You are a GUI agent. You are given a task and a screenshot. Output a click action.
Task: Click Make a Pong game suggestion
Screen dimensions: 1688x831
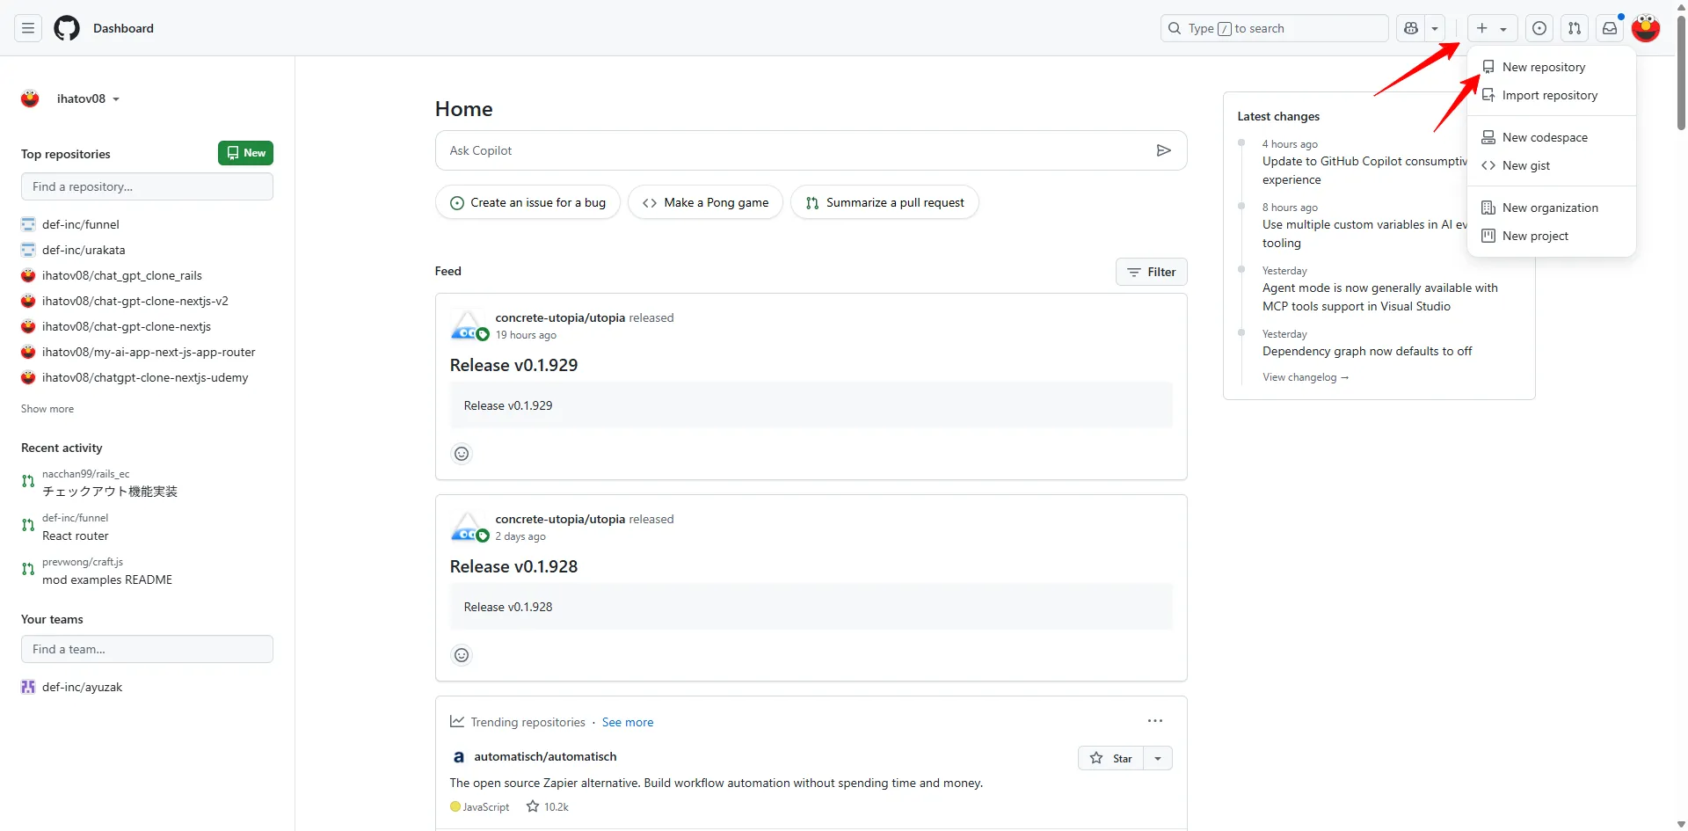[x=705, y=202]
